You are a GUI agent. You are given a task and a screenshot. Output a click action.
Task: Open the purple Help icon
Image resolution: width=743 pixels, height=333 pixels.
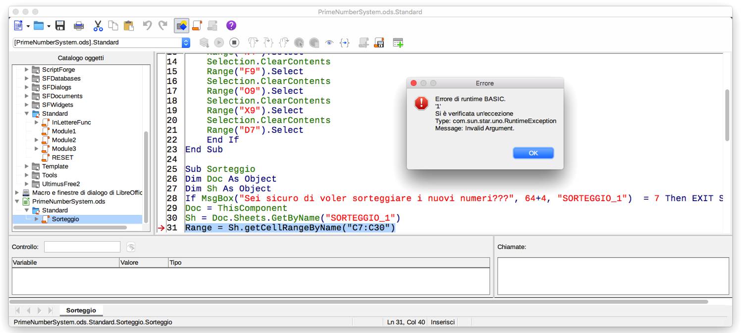230,25
